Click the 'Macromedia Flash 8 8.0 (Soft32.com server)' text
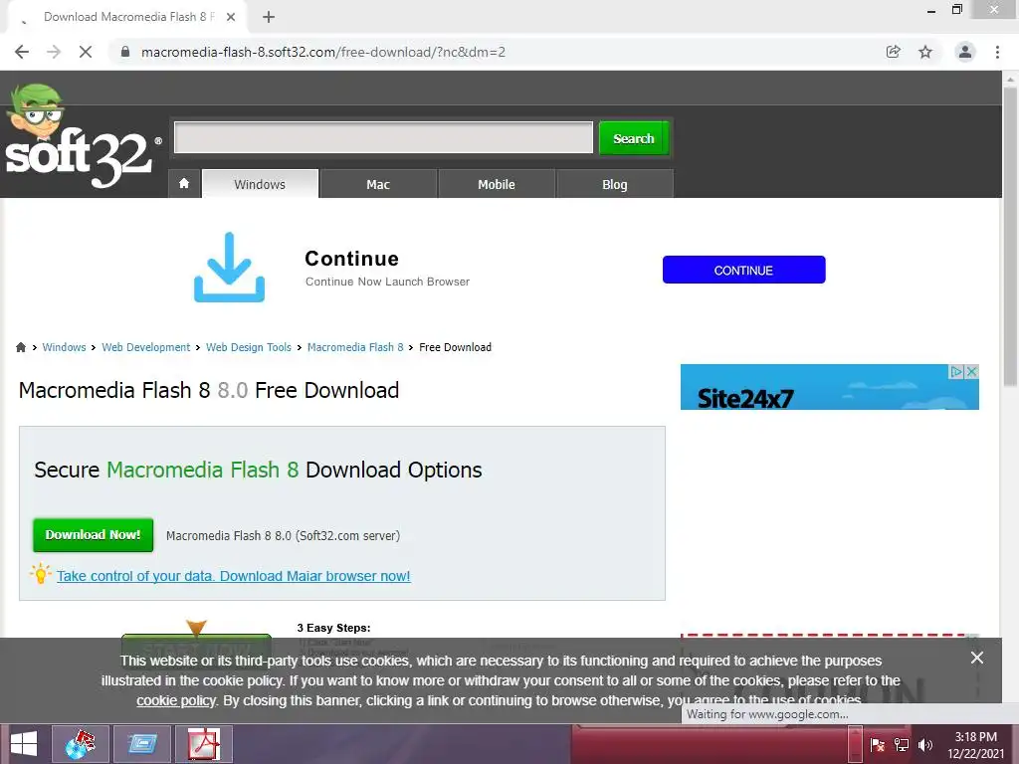Image resolution: width=1019 pixels, height=764 pixels. click(283, 536)
